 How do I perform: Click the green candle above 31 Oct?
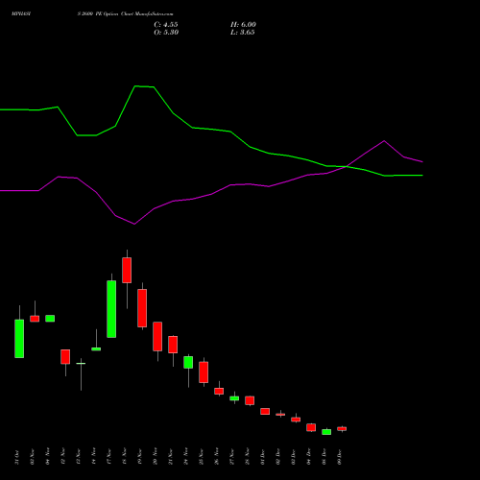19,339
